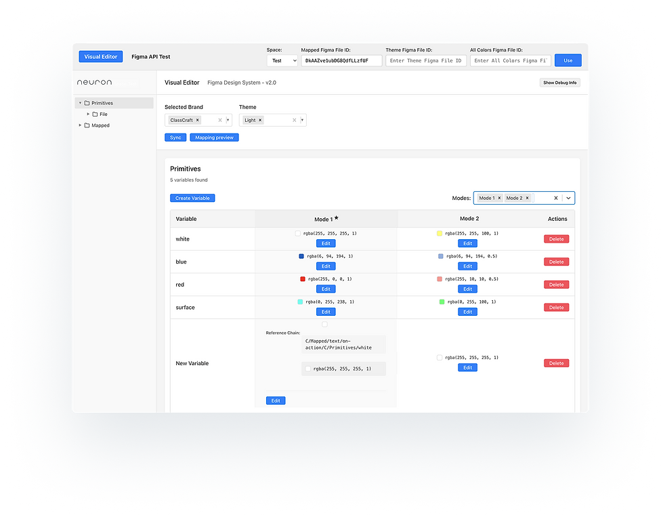Focus the Theme Figma File ID field
The width and height of the screenshot is (661, 515).
(425, 60)
